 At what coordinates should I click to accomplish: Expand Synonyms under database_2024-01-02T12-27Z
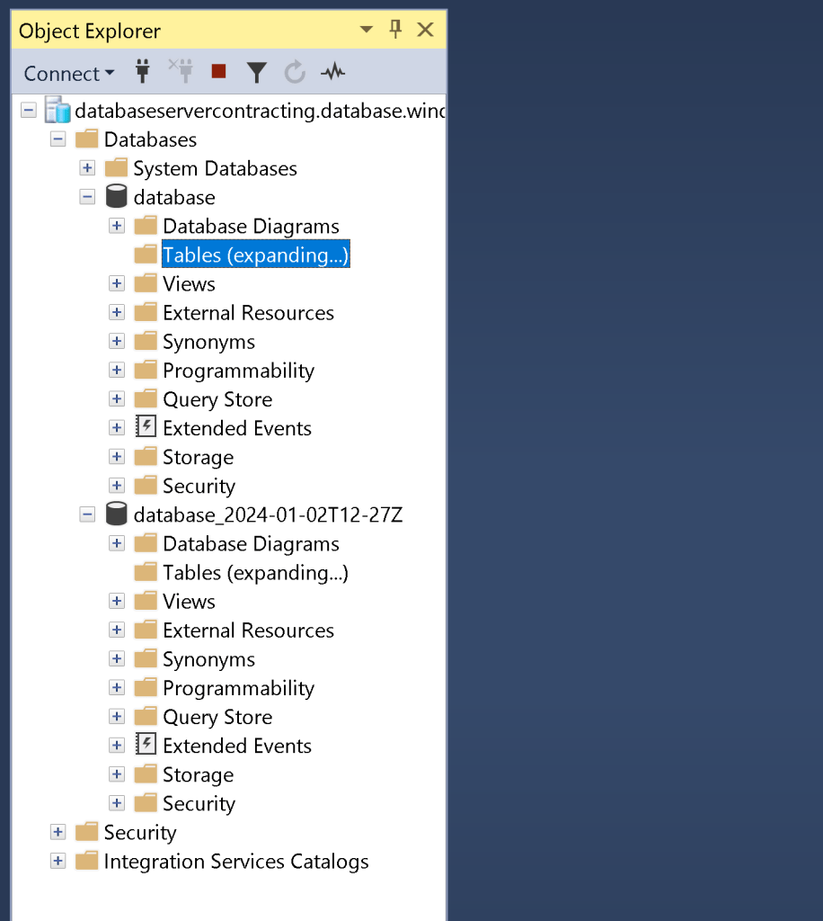pos(117,658)
